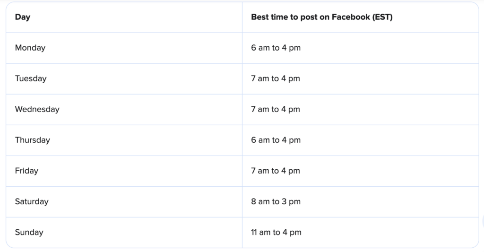The height and width of the screenshot is (252, 484).
Task: Click Thursday's "6 am to 4 pm" time
Action: coord(276,140)
